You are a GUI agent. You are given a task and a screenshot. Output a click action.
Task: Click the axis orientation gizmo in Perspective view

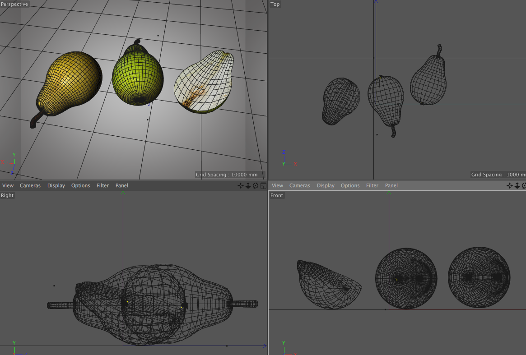click(x=10, y=164)
